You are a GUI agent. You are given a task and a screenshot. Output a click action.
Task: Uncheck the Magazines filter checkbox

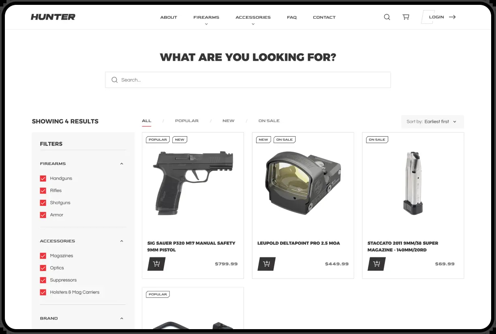(x=43, y=256)
